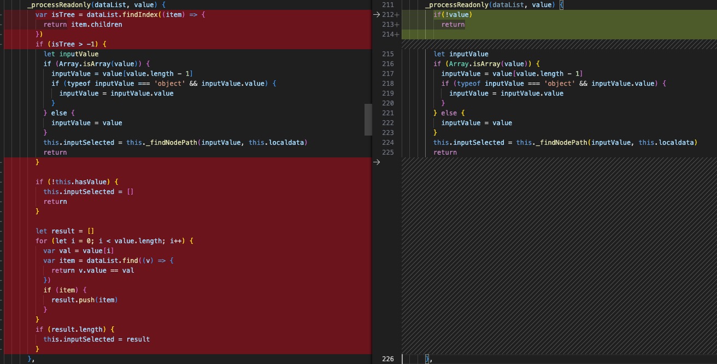Click the revert arrow beside line 212
The image size is (717, 364).
click(376, 15)
